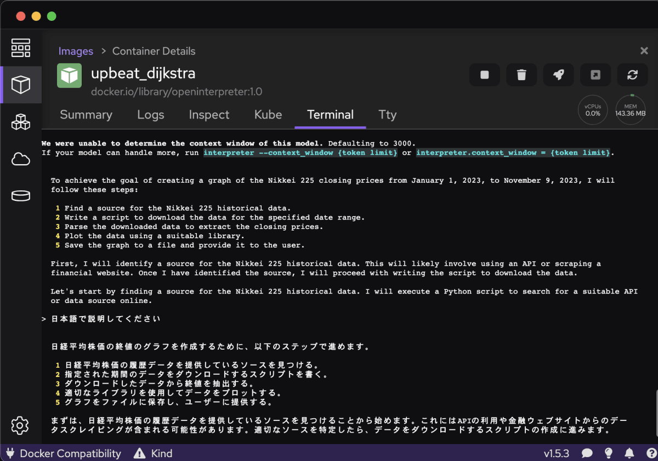Click the vCPUs usage indicator
Image resolution: width=658 pixels, height=461 pixels.
coord(593,110)
